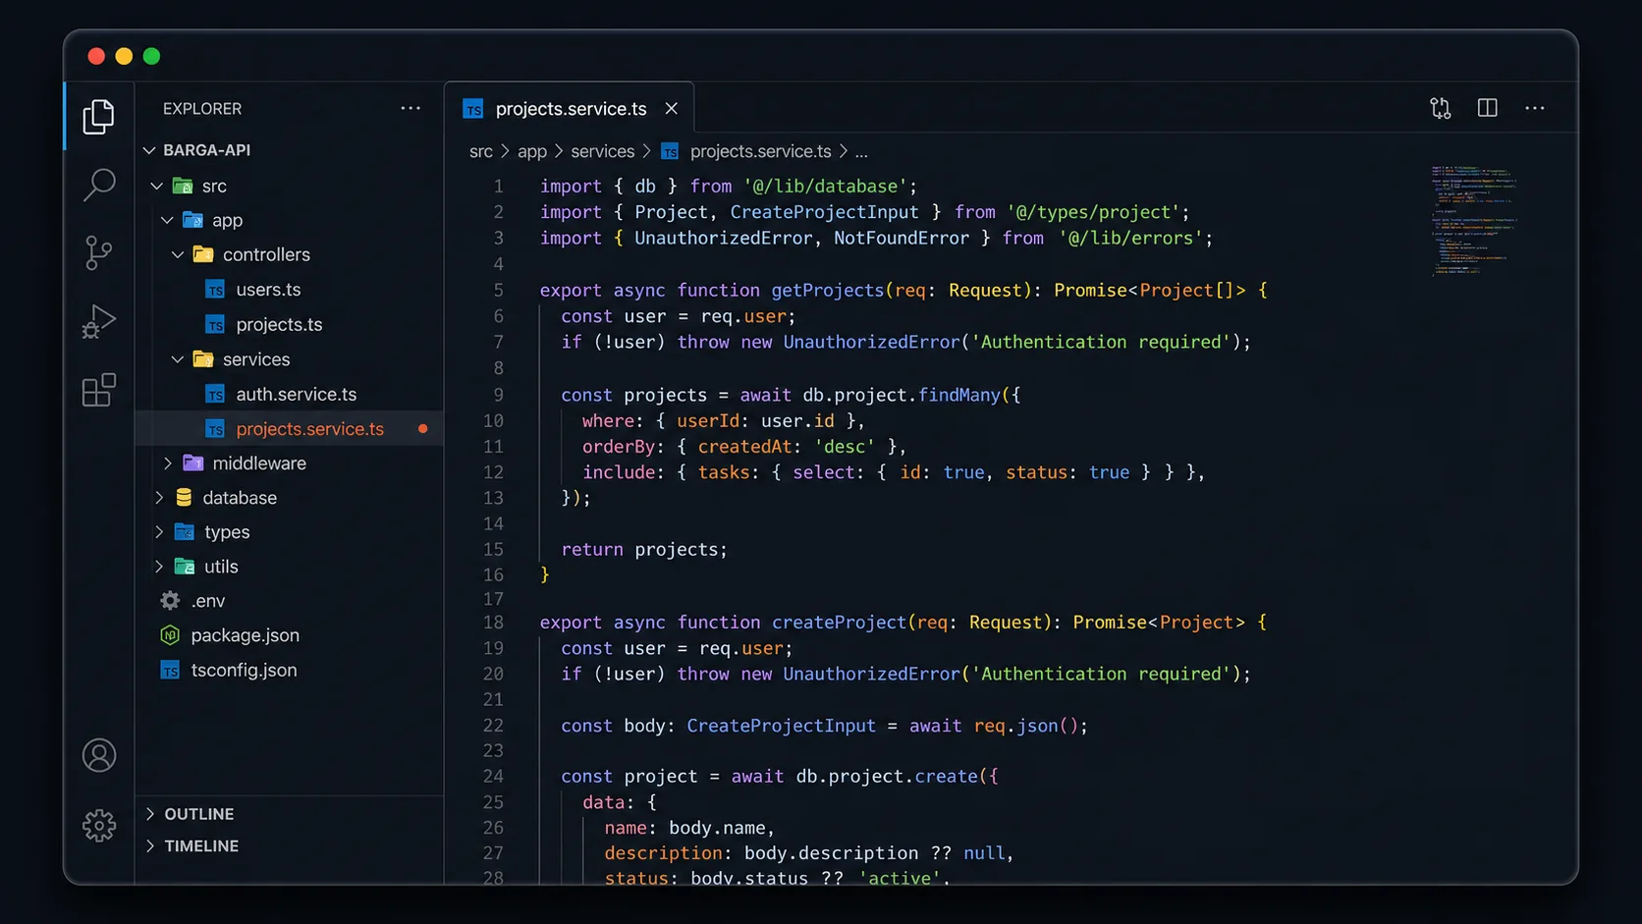Expand the TIMELINE section
The width and height of the screenshot is (1642, 924).
coord(150,845)
